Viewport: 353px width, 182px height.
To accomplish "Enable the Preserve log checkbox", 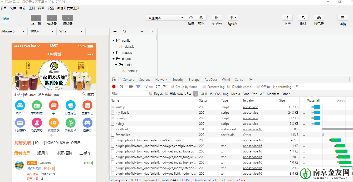I will click(204, 87).
